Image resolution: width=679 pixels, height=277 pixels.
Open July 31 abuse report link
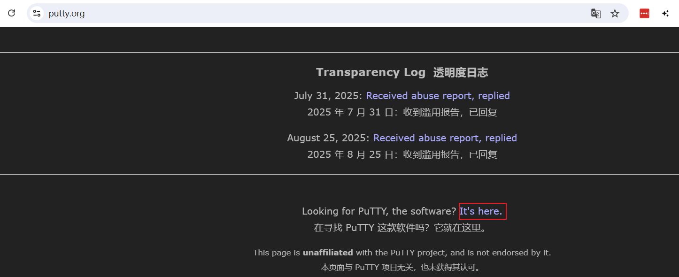point(438,96)
